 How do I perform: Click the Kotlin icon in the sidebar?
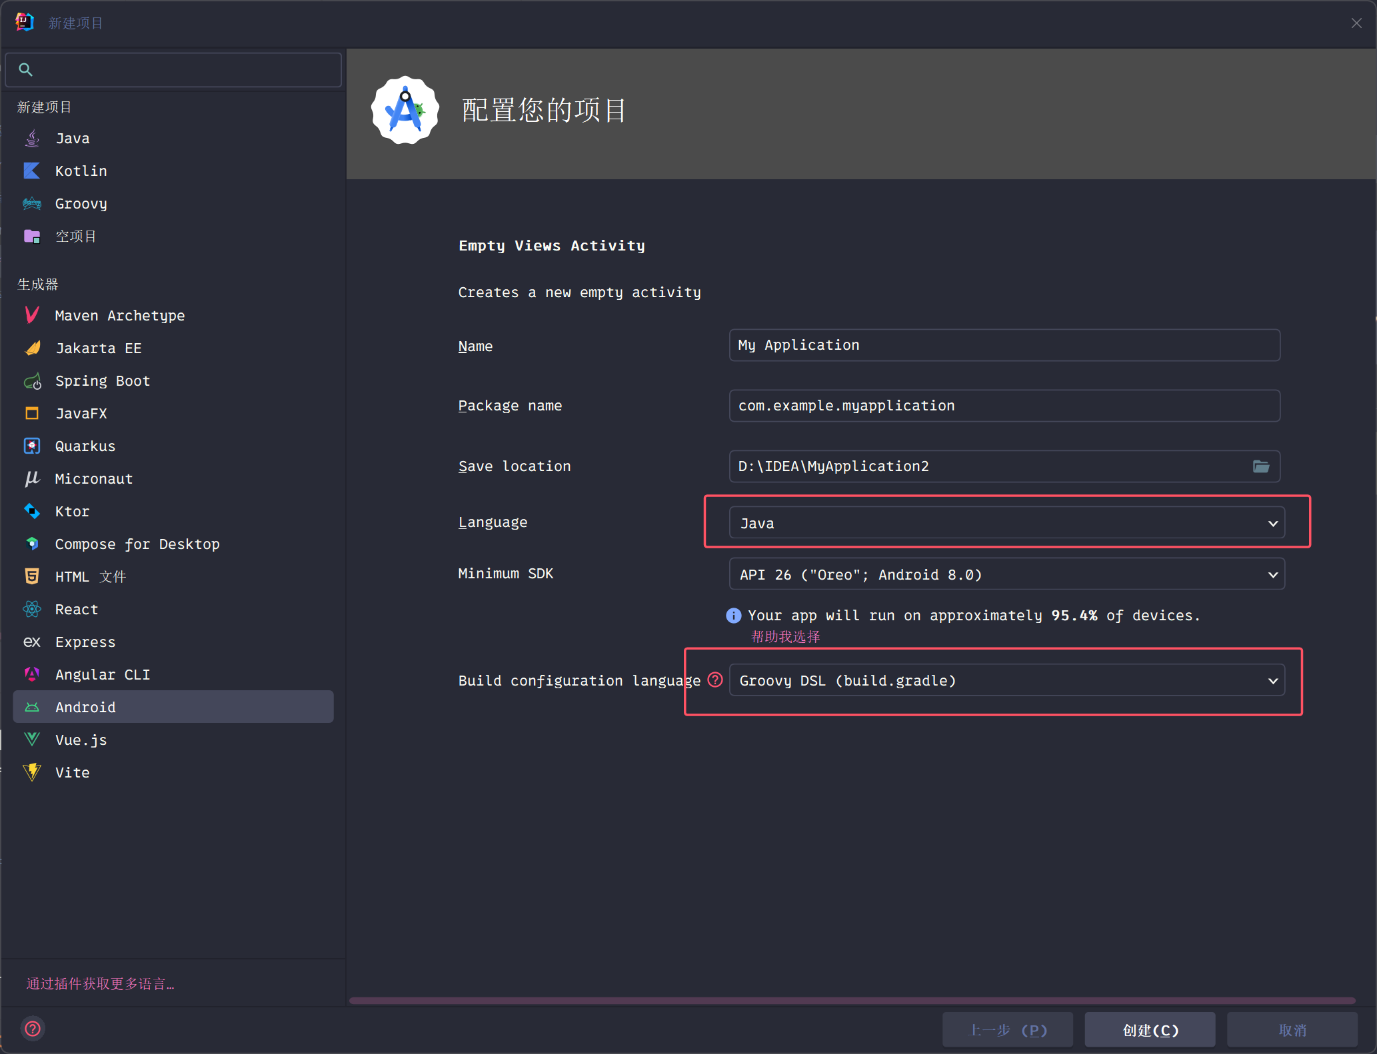tap(32, 171)
